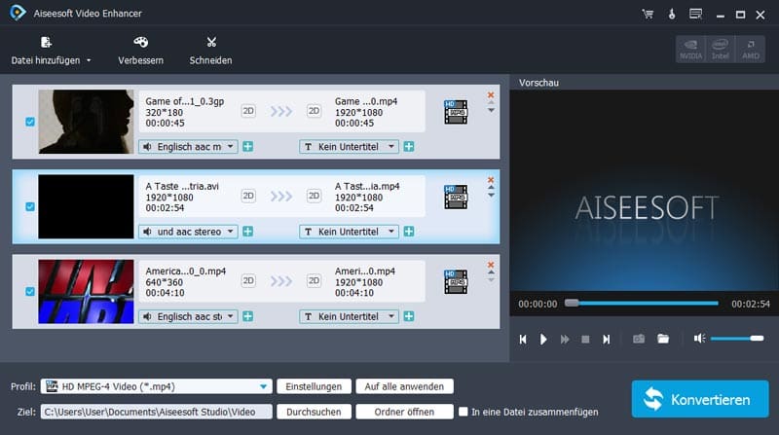779x435 pixels.
Task: Click the volume slider in preview panel
Action: [736, 339]
